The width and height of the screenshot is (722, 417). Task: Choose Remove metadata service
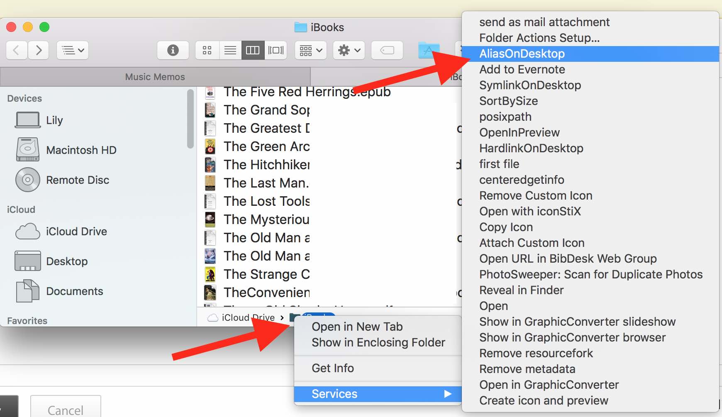[590, 369]
